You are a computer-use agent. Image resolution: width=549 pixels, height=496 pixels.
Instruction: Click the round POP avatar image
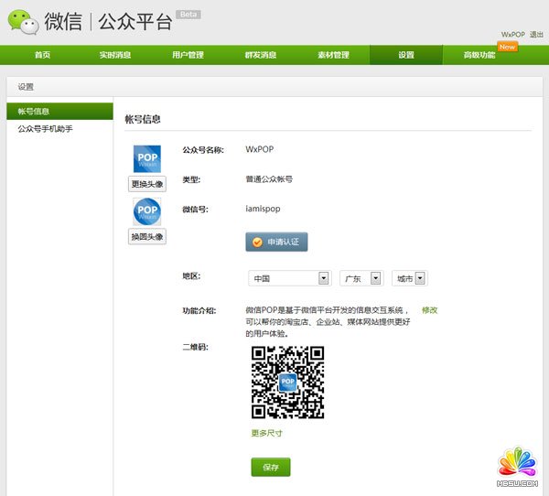point(146,211)
